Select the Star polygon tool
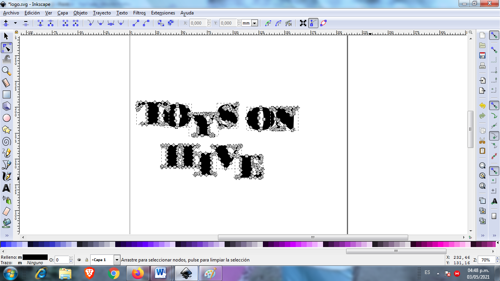The width and height of the screenshot is (500, 281). tap(7, 130)
